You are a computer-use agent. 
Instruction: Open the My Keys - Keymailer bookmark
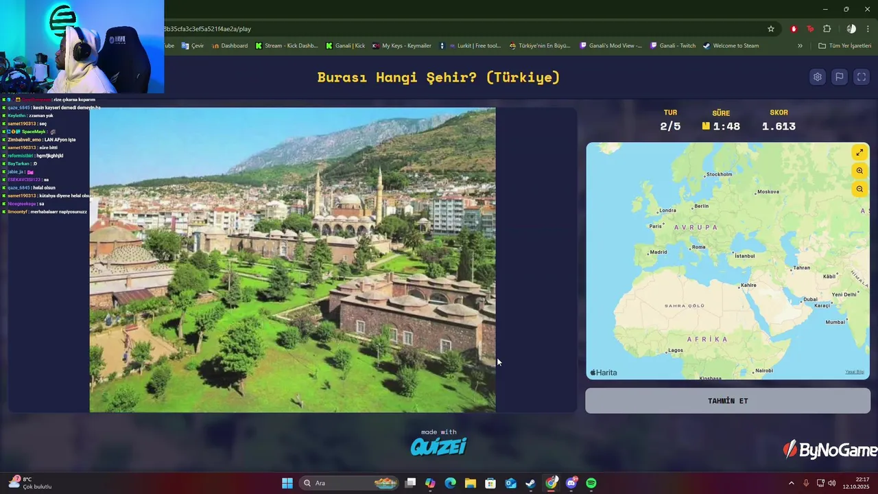click(x=402, y=46)
